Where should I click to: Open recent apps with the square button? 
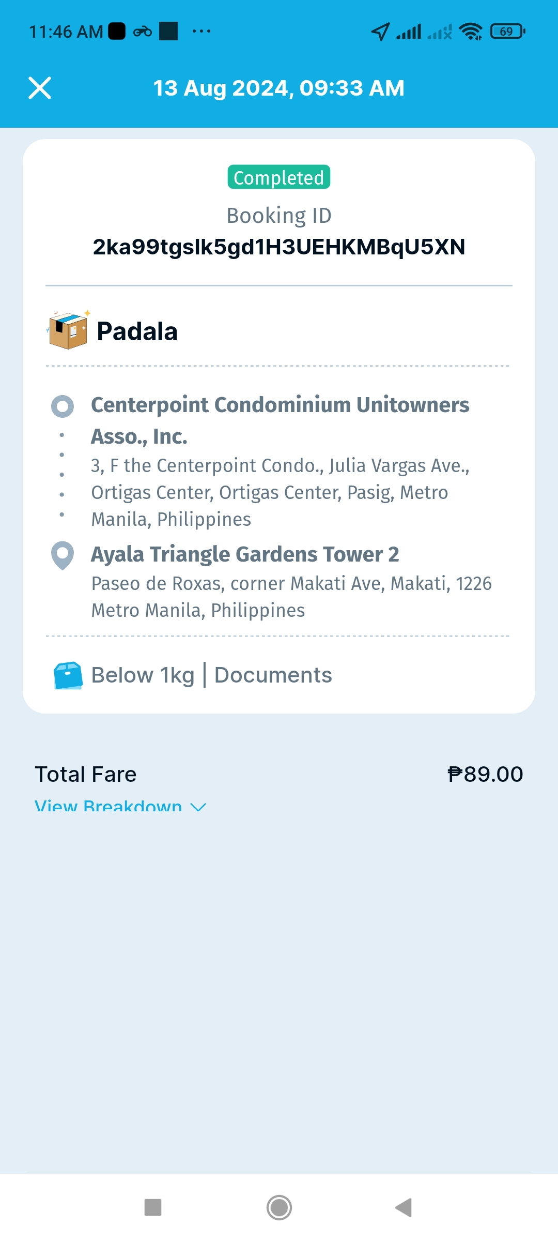[153, 1207]
